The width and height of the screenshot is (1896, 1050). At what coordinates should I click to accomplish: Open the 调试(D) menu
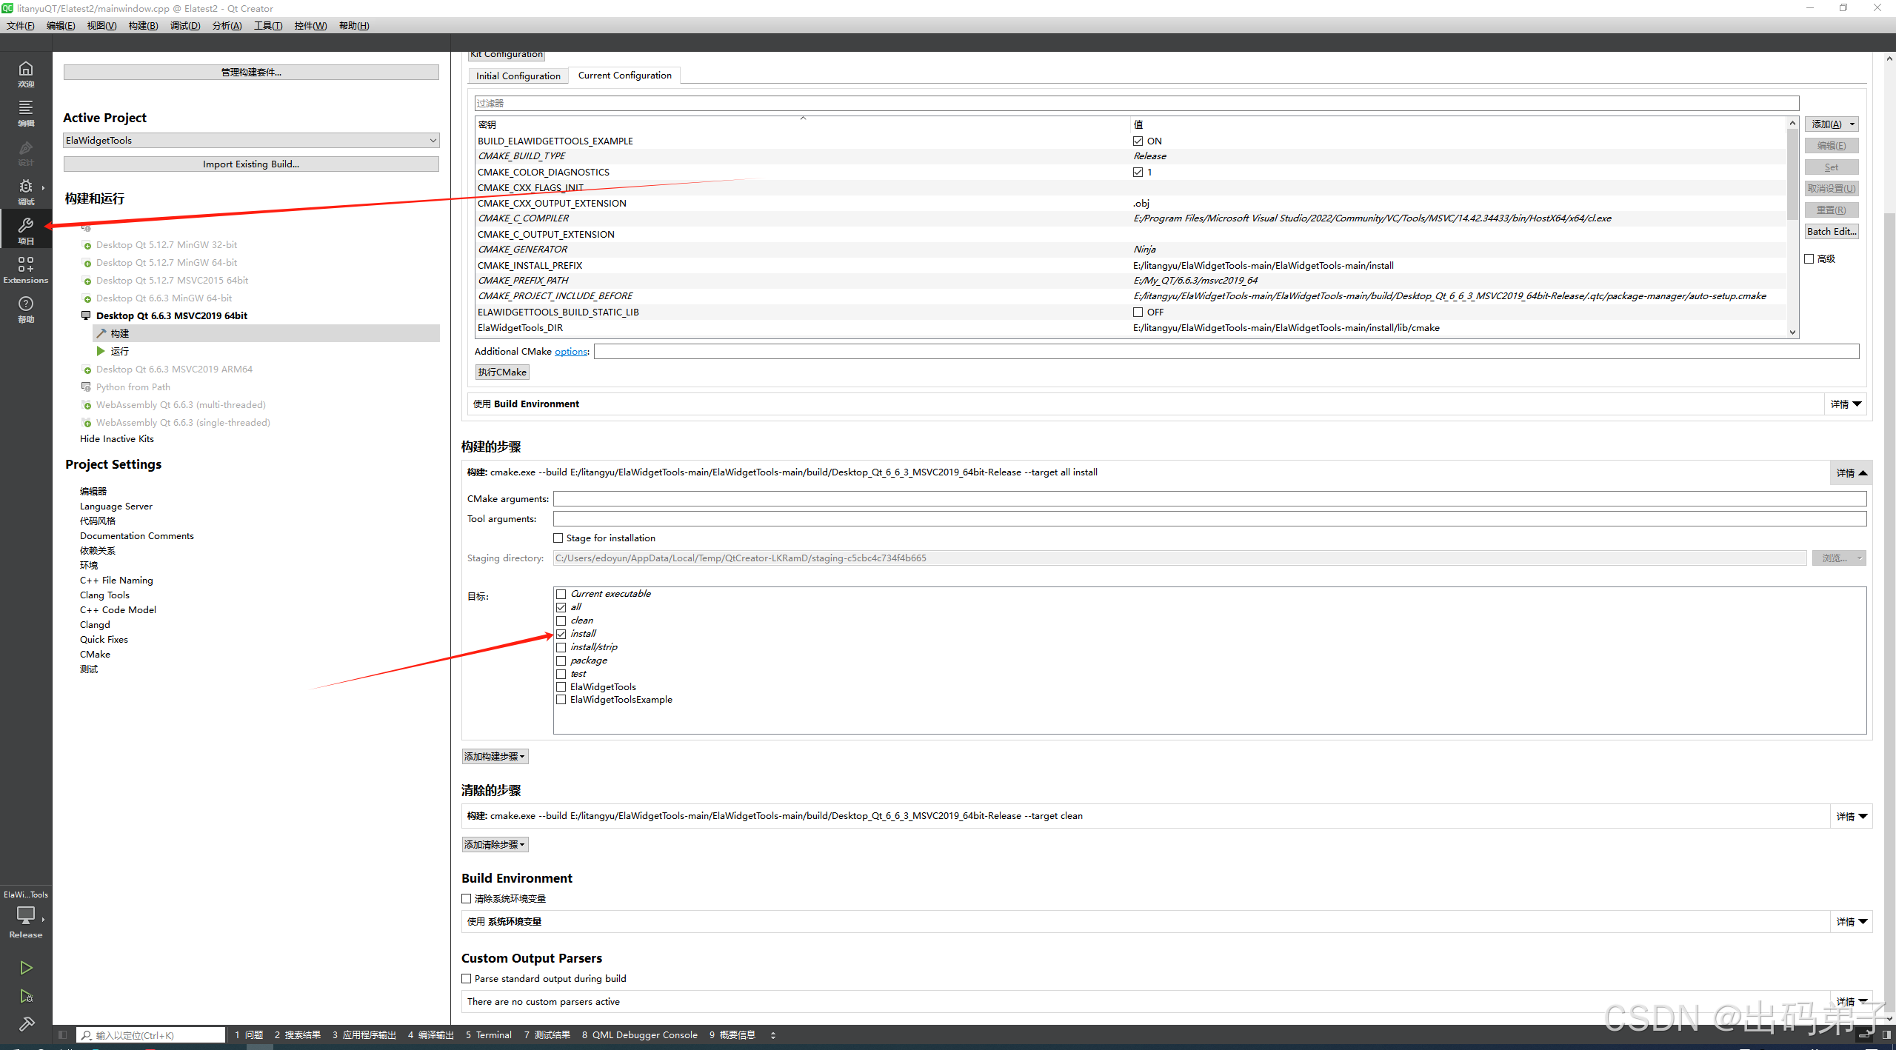click(x=185, y=26)
